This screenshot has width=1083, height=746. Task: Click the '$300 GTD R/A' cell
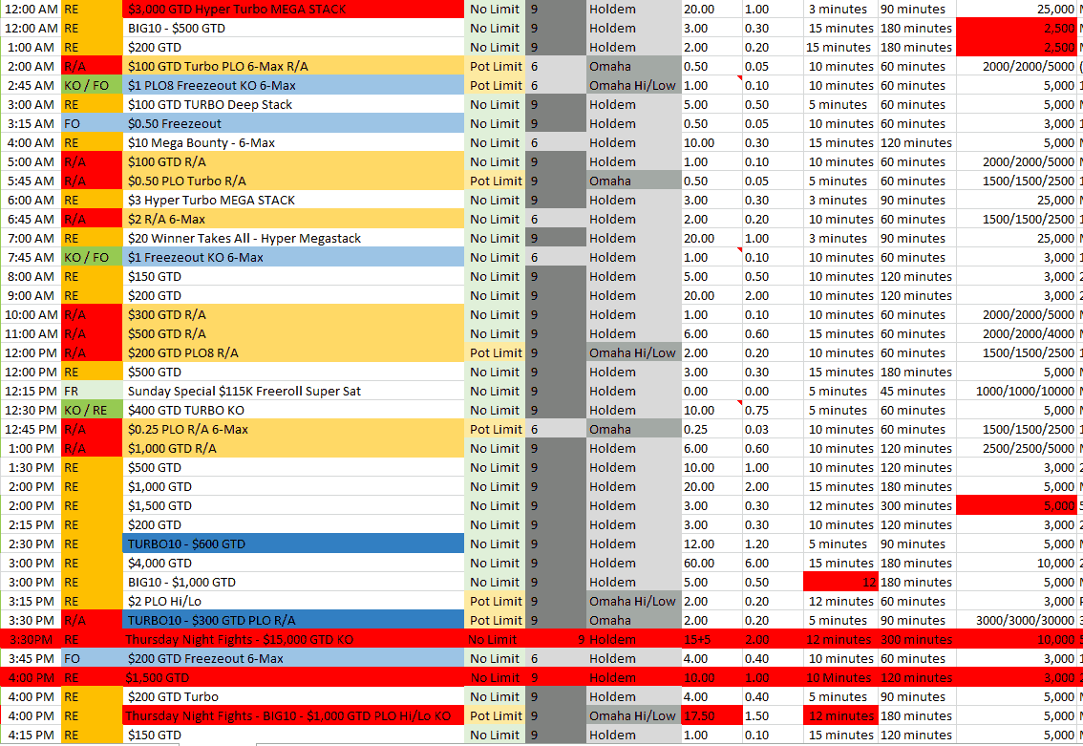(293, 315)
